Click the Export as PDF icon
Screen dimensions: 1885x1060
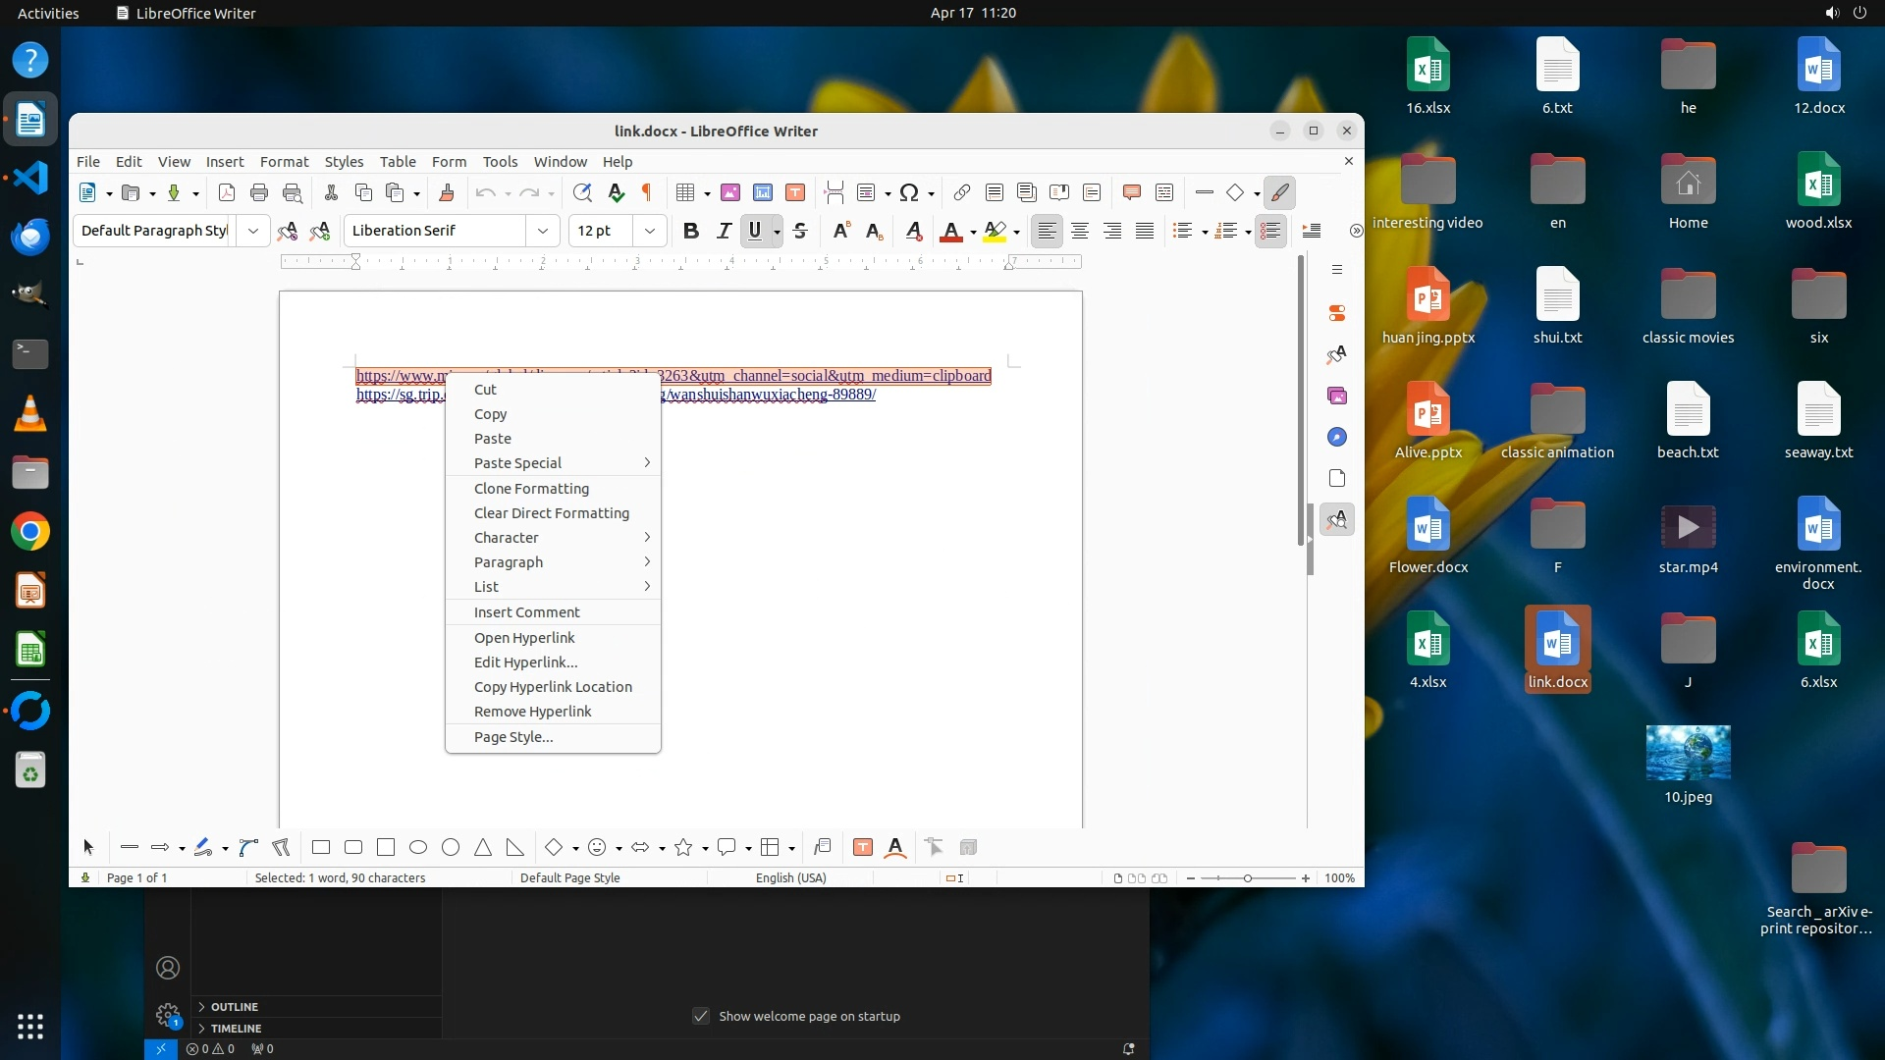click(227, 192)
